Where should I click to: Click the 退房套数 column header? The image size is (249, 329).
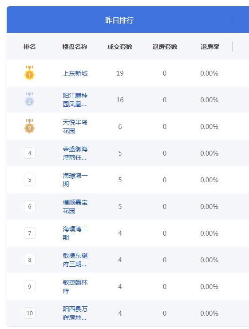click(x=165, y=47)
